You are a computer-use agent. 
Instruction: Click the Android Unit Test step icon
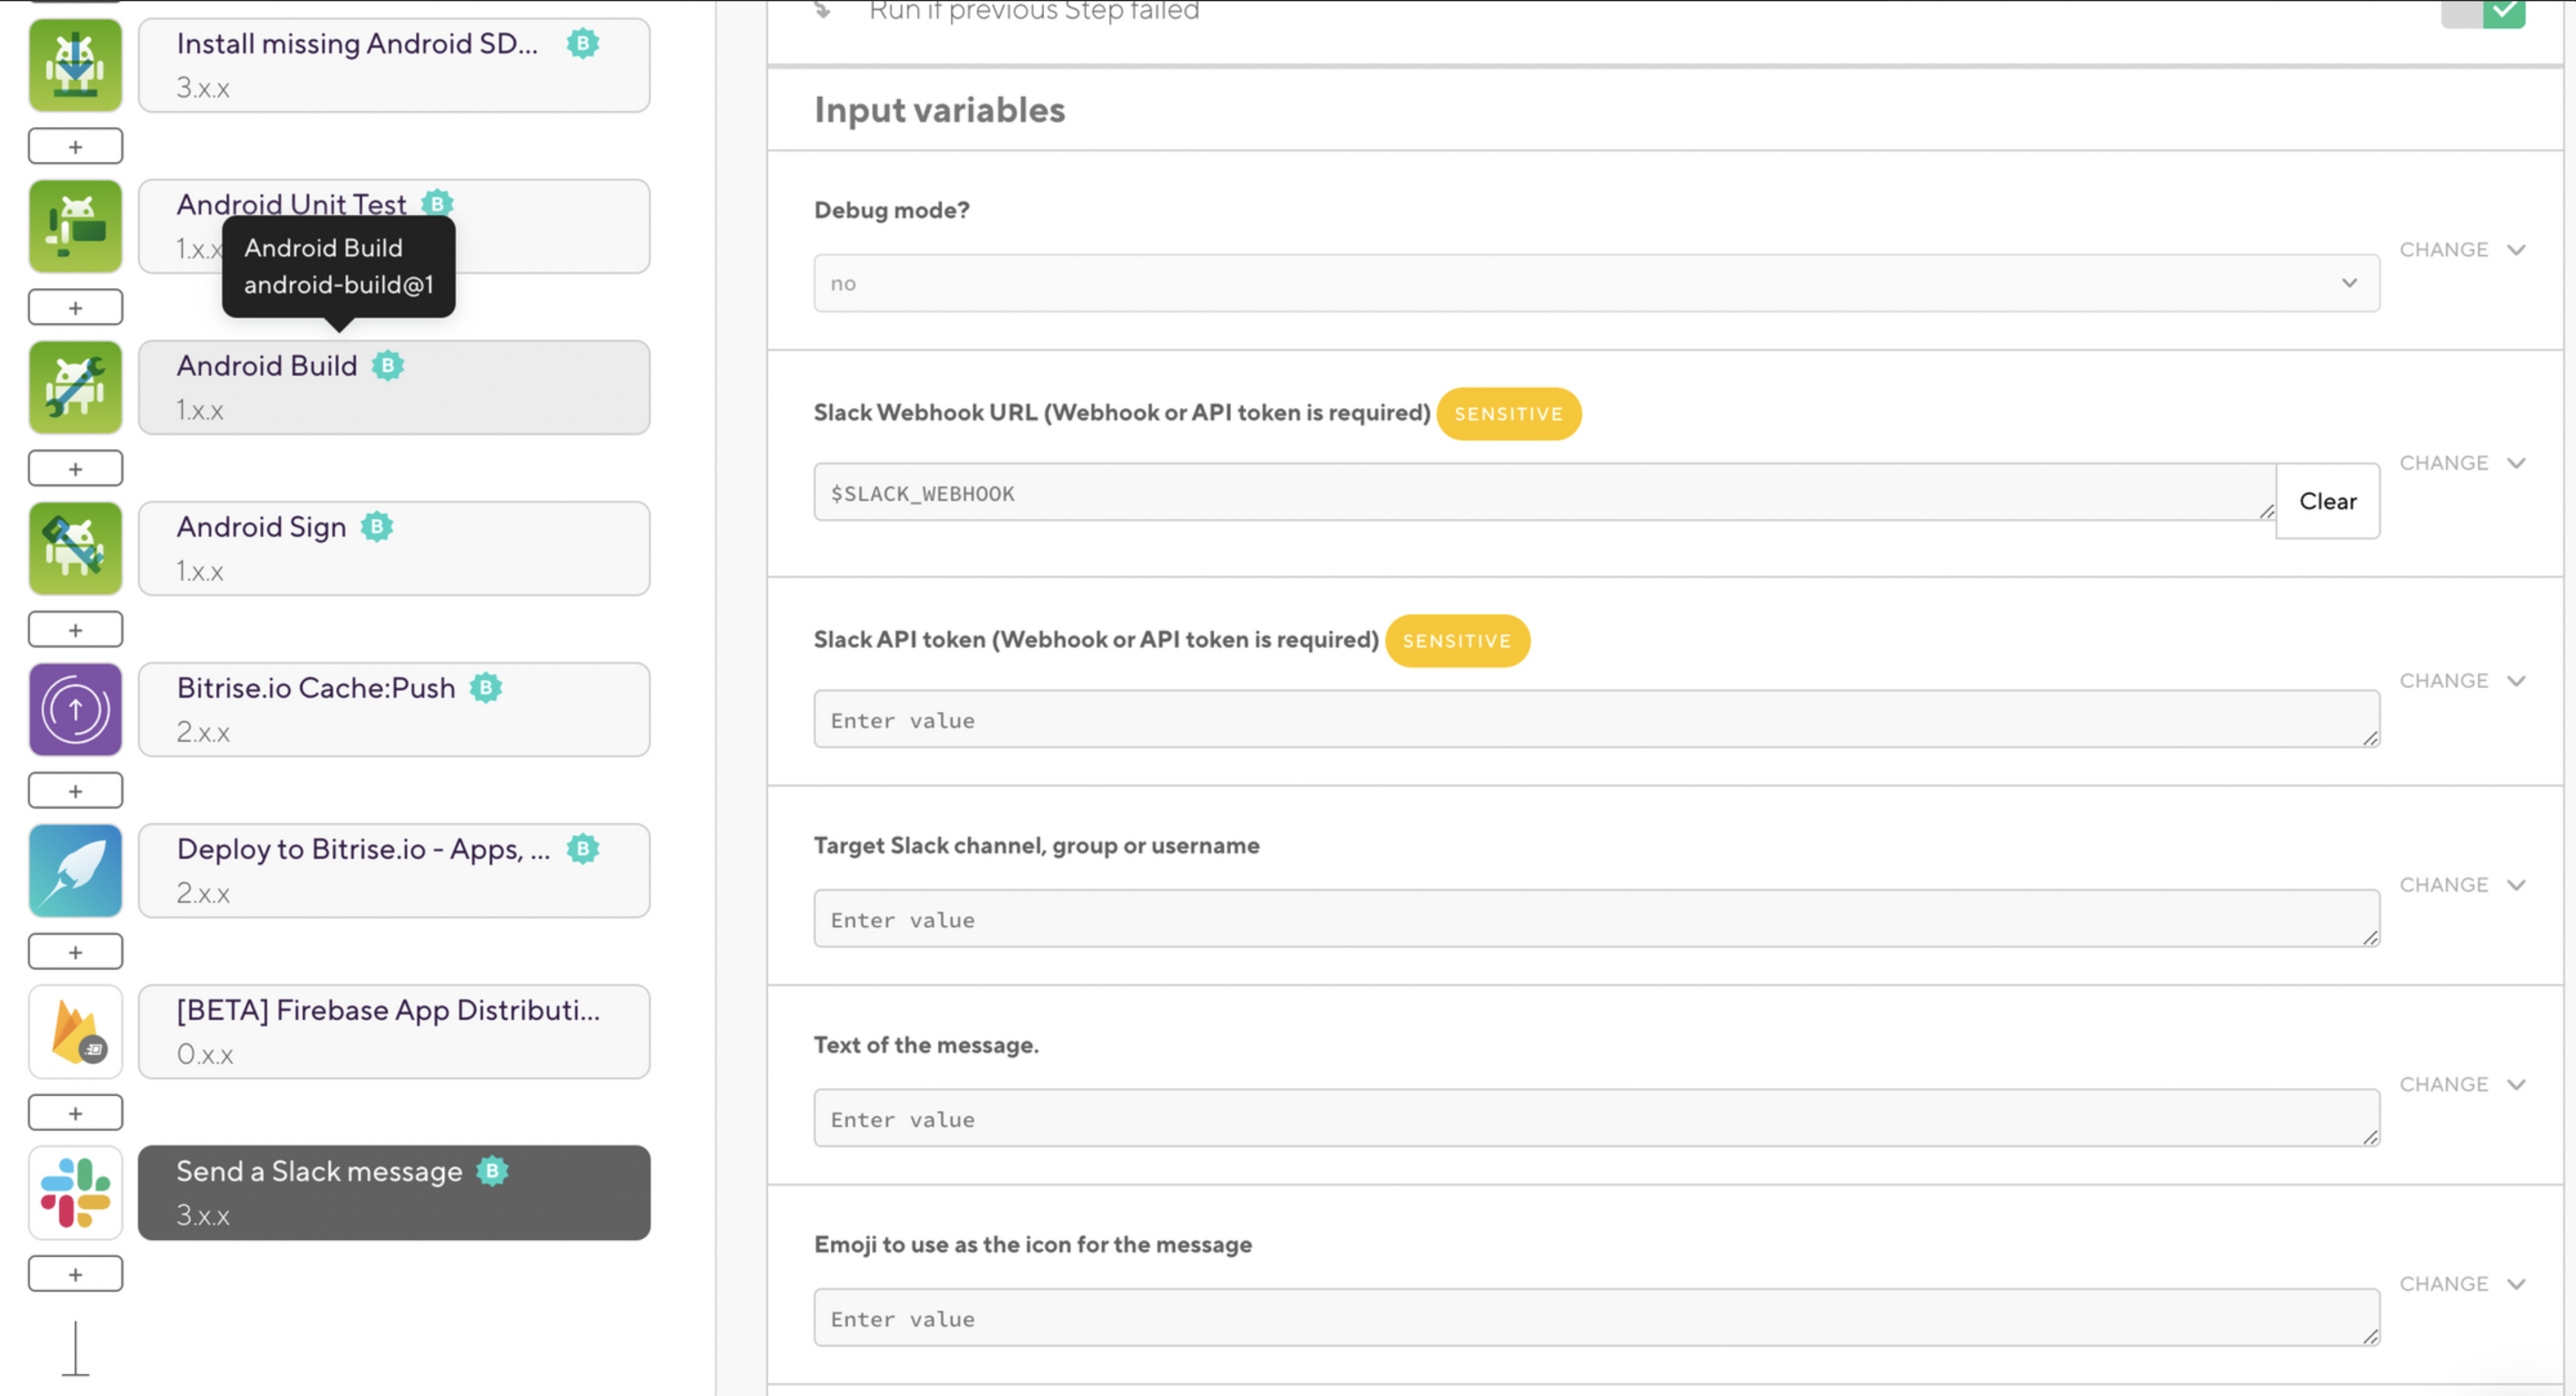click(x=75, y=226)
